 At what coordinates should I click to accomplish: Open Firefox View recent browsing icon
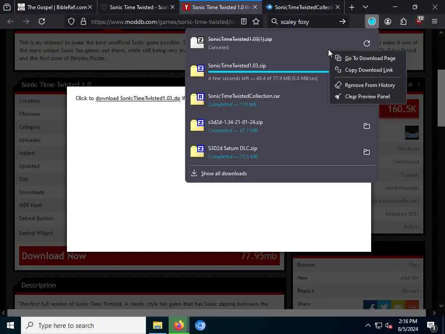pos(7,7)
